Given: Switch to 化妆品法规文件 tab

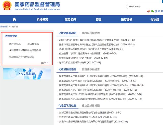Looking at the screenshot, I should (x=91, y=33).
